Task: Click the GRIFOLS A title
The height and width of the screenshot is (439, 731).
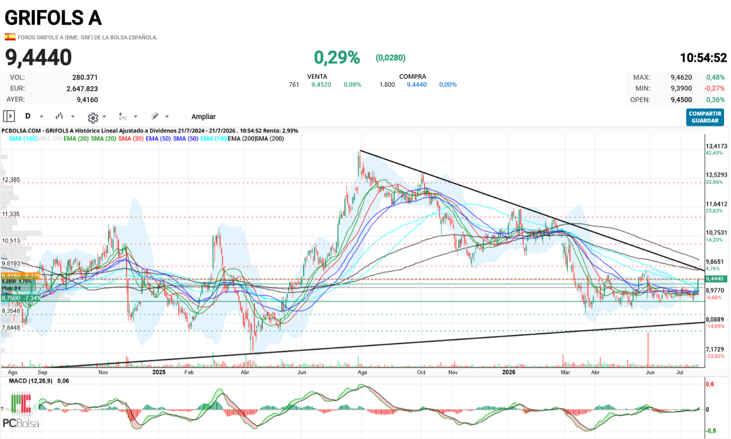Action: point(53,18)
